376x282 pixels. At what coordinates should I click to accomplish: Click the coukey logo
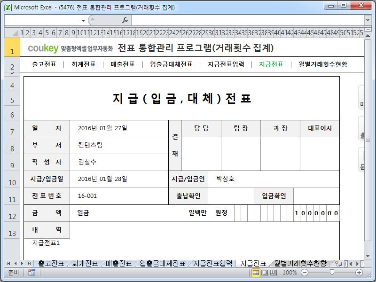[x=43, y=48]
